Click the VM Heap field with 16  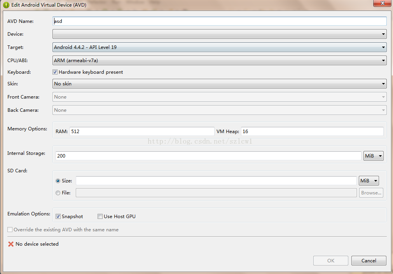coord(312,131)
